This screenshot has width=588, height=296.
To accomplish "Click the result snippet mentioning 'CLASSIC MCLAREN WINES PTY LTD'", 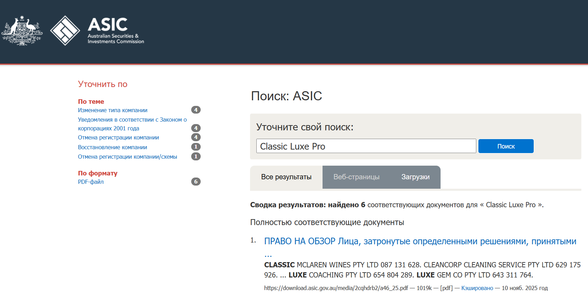I will point(422,270).
